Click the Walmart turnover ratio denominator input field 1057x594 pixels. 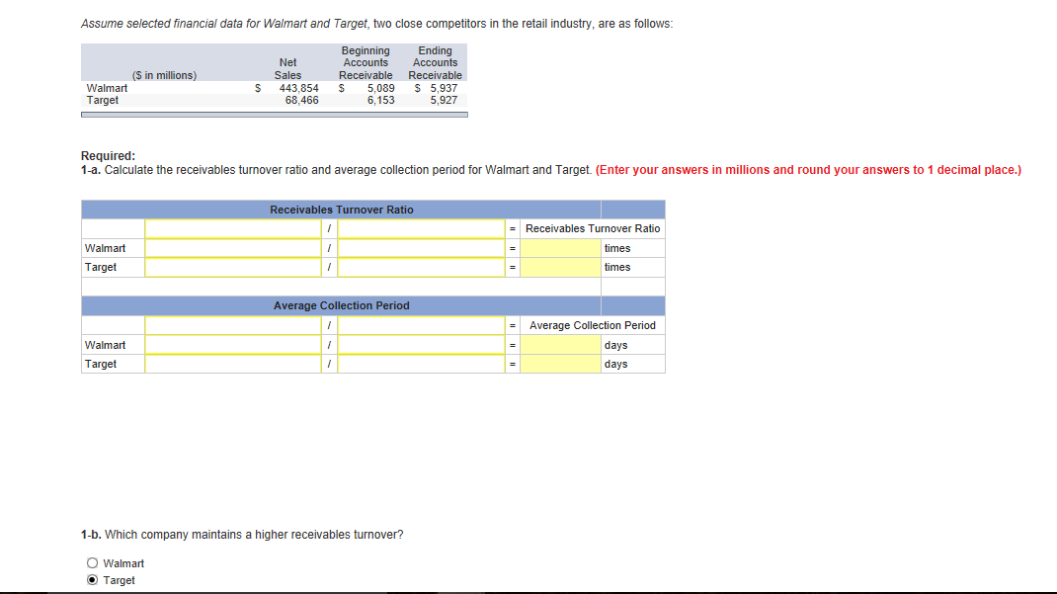pos(420,247)
